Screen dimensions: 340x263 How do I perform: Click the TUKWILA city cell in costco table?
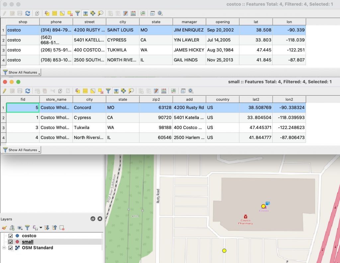(123, 50)
